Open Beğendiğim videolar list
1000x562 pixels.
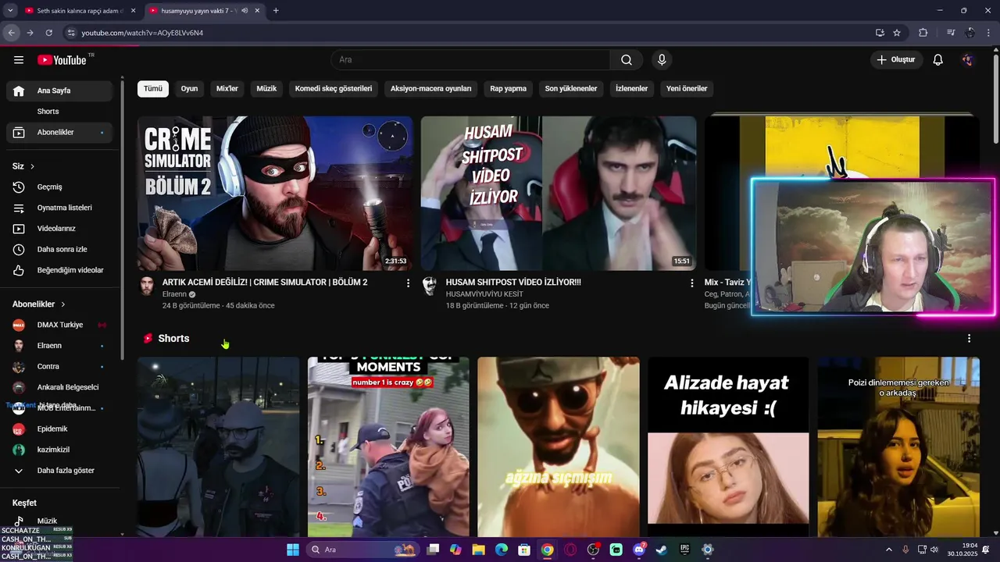coord(59,270)
